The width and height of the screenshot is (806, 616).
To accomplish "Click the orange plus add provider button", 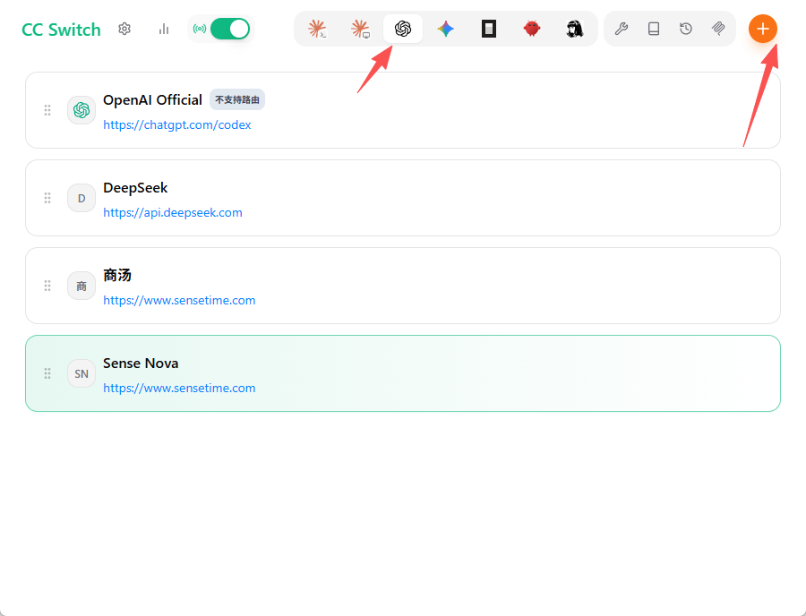I will click(x=763, y=29).
